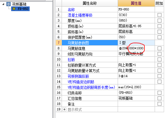Edit the 底标高 value 层底标高

click(136, 32)
